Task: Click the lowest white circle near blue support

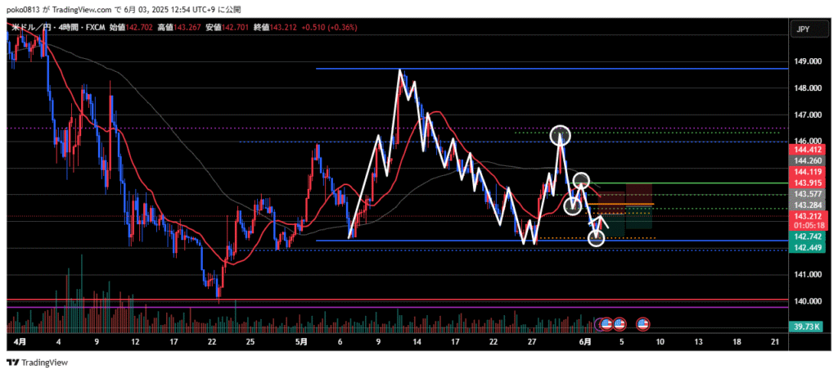Action: [x=597, y=238]
